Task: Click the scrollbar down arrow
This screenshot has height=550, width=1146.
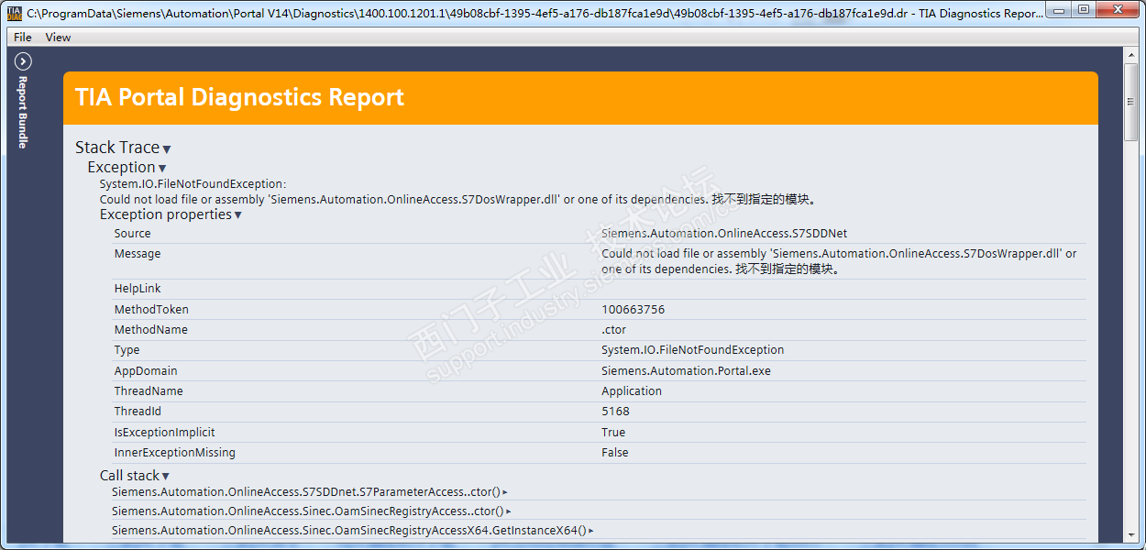Action: click(1131, 535)
